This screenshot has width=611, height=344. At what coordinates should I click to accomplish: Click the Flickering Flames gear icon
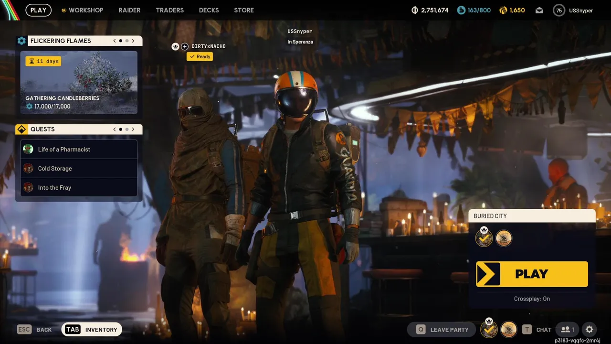[x=21, y=41]
